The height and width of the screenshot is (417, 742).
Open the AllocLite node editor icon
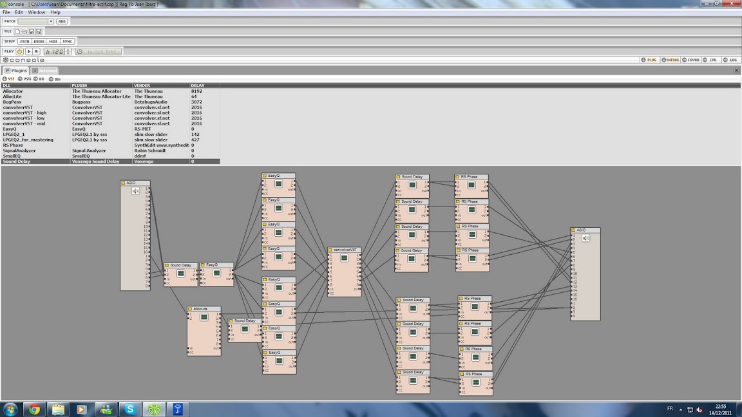click(204, 317)
